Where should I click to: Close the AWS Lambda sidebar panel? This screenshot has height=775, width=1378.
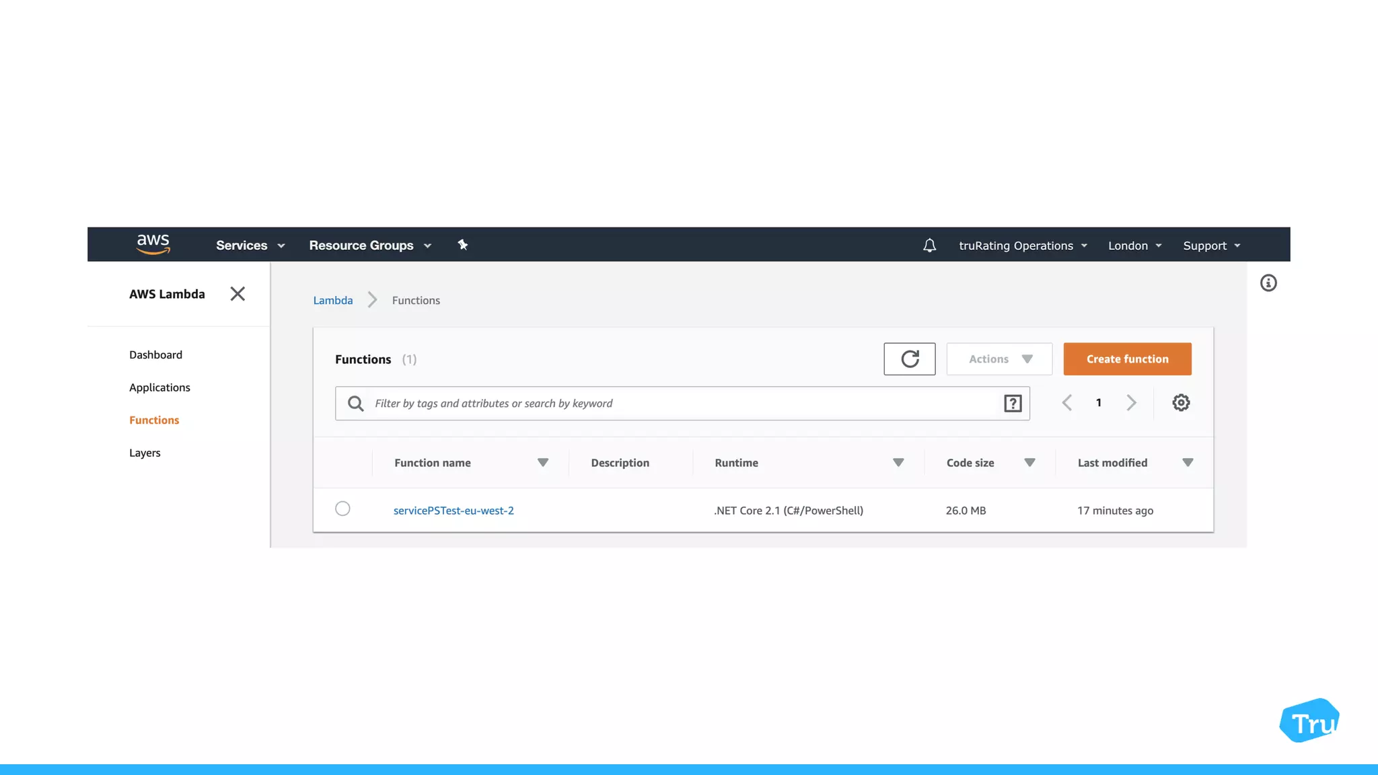238,294
